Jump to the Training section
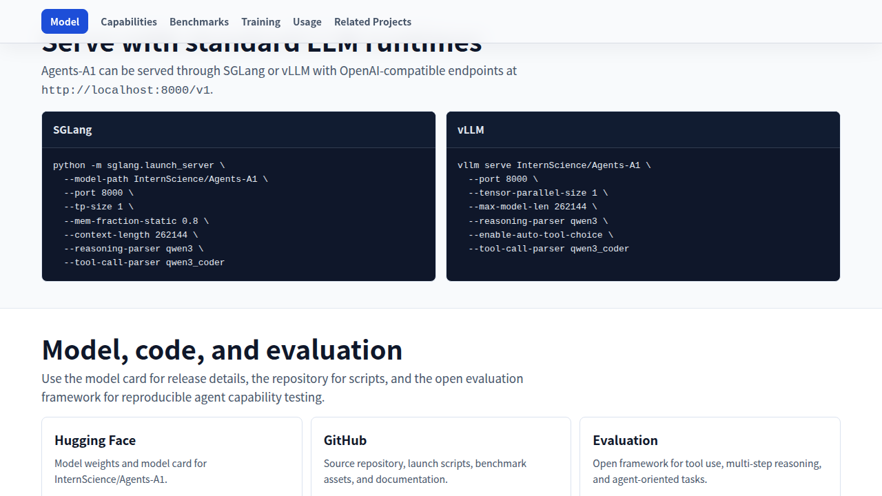 tap(260, 21)
